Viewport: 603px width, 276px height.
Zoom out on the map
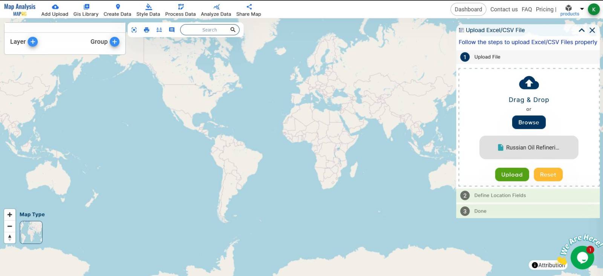(x=10, y=226)
